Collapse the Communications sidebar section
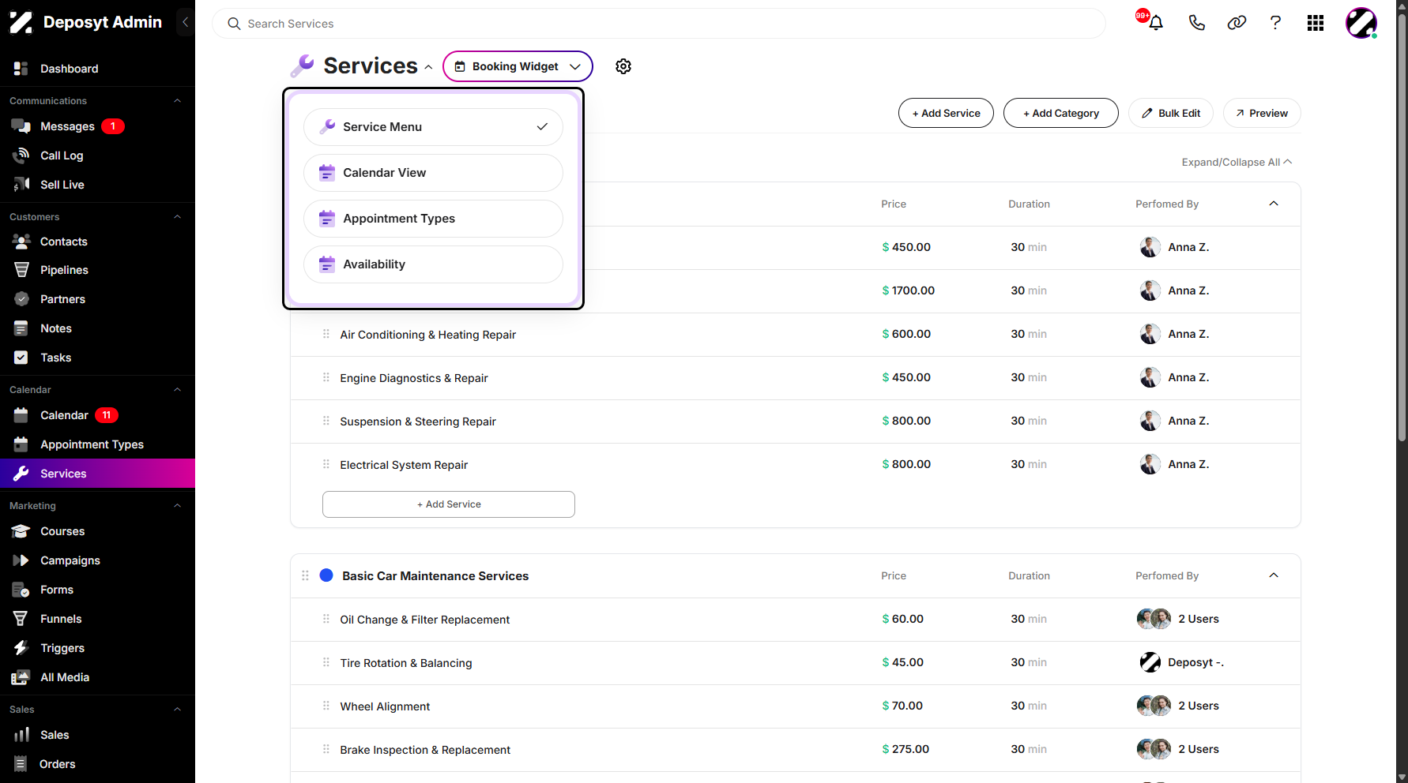The image size is (1408, 783). 177,101
